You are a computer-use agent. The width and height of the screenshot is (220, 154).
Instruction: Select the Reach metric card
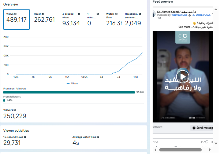(x=44, y=19)
